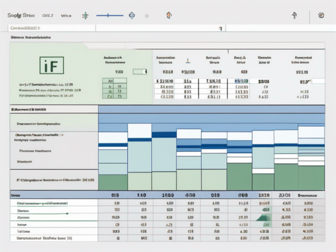Image resolution: width=336 pixels, height=252 pixels.
Task: Click the upload arrow icon at top right
Action: coord(293,16)
